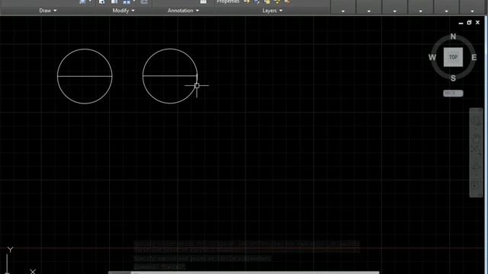Click the E compass letter on ViewCube
The height and width of the screenshot is (274, 488).
[x=474, y=58]
